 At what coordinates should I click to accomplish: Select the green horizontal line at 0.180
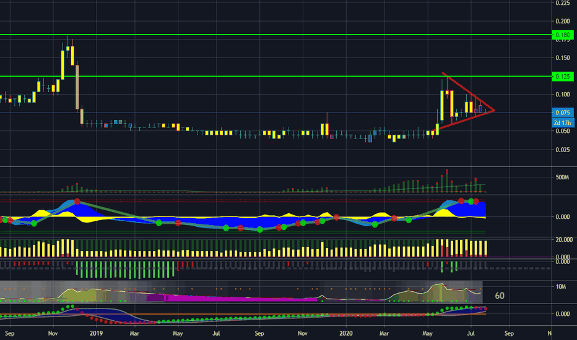[276, 35]
